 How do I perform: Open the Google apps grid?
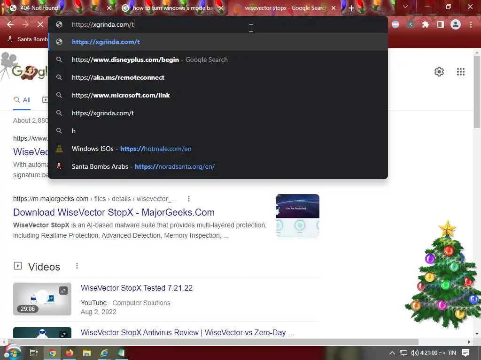[x=460, y=72]
